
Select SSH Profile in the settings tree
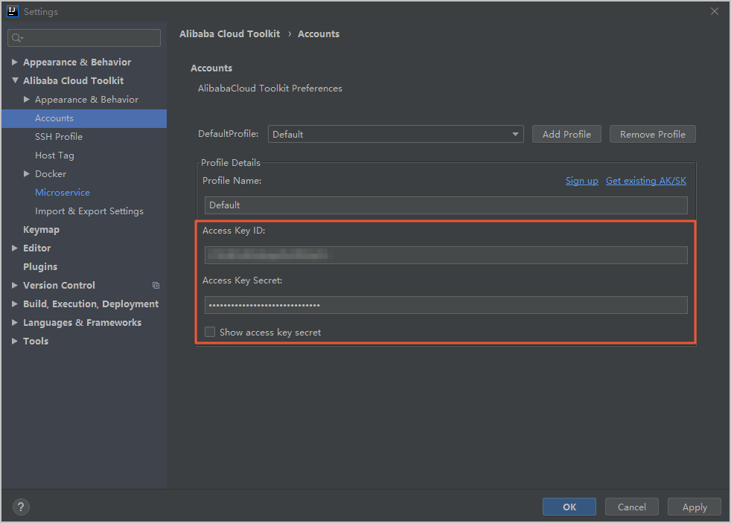pos(59,137)
